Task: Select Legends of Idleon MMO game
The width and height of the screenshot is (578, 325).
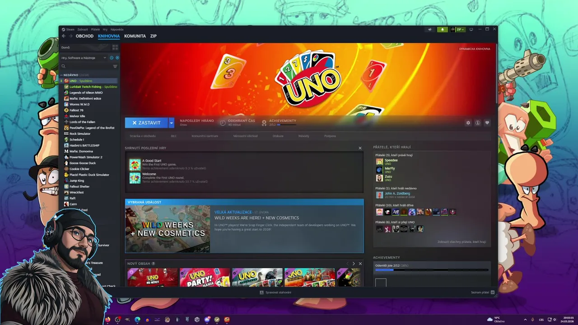Action: [86, 93]
